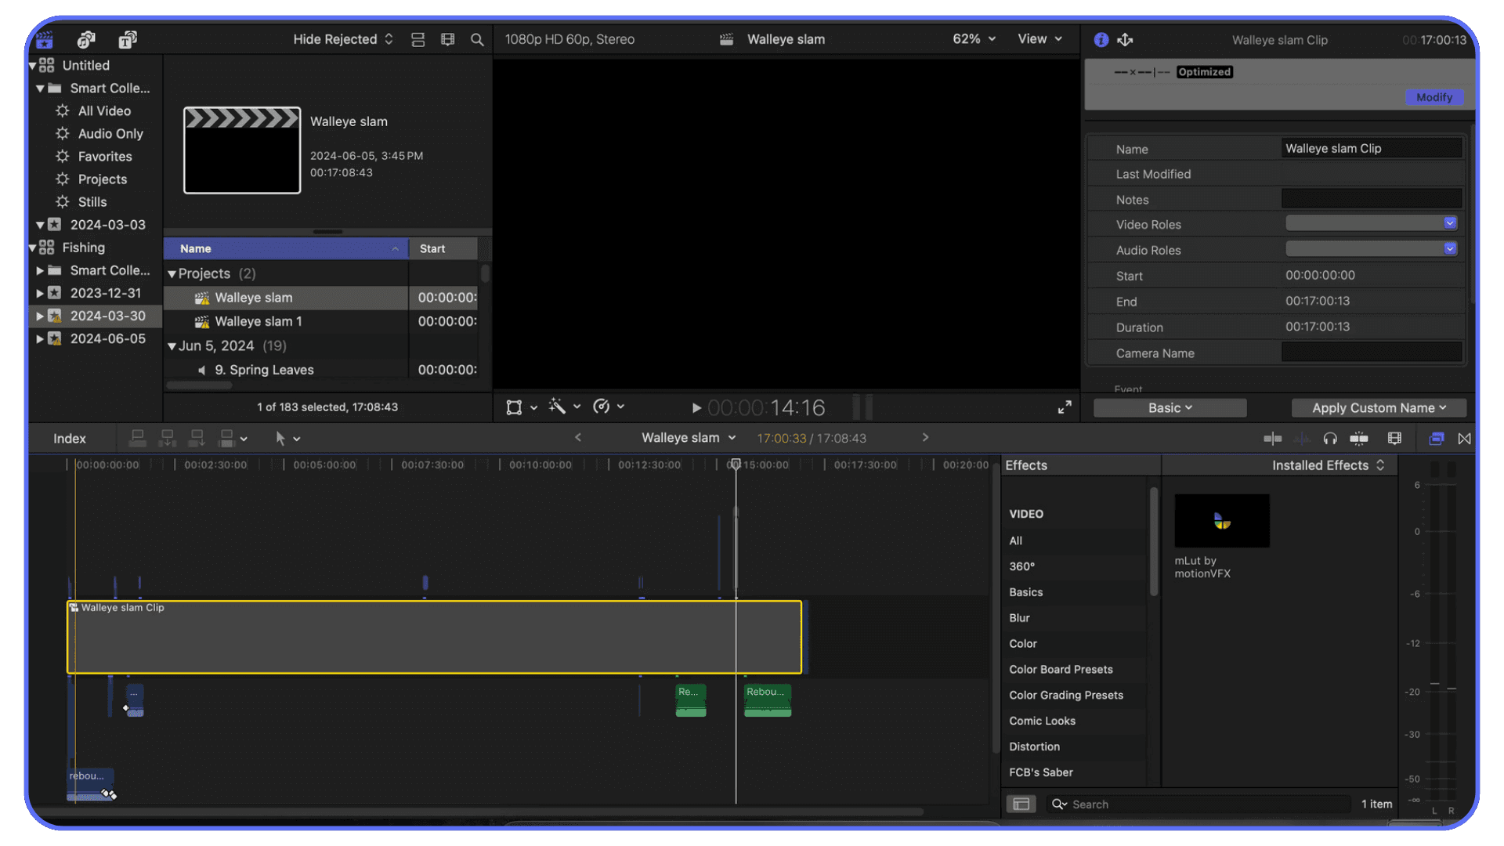Viewport: 1504px width, 846px height.
Task: Open the View menu above the viewer
Action: click(1039, 38)
